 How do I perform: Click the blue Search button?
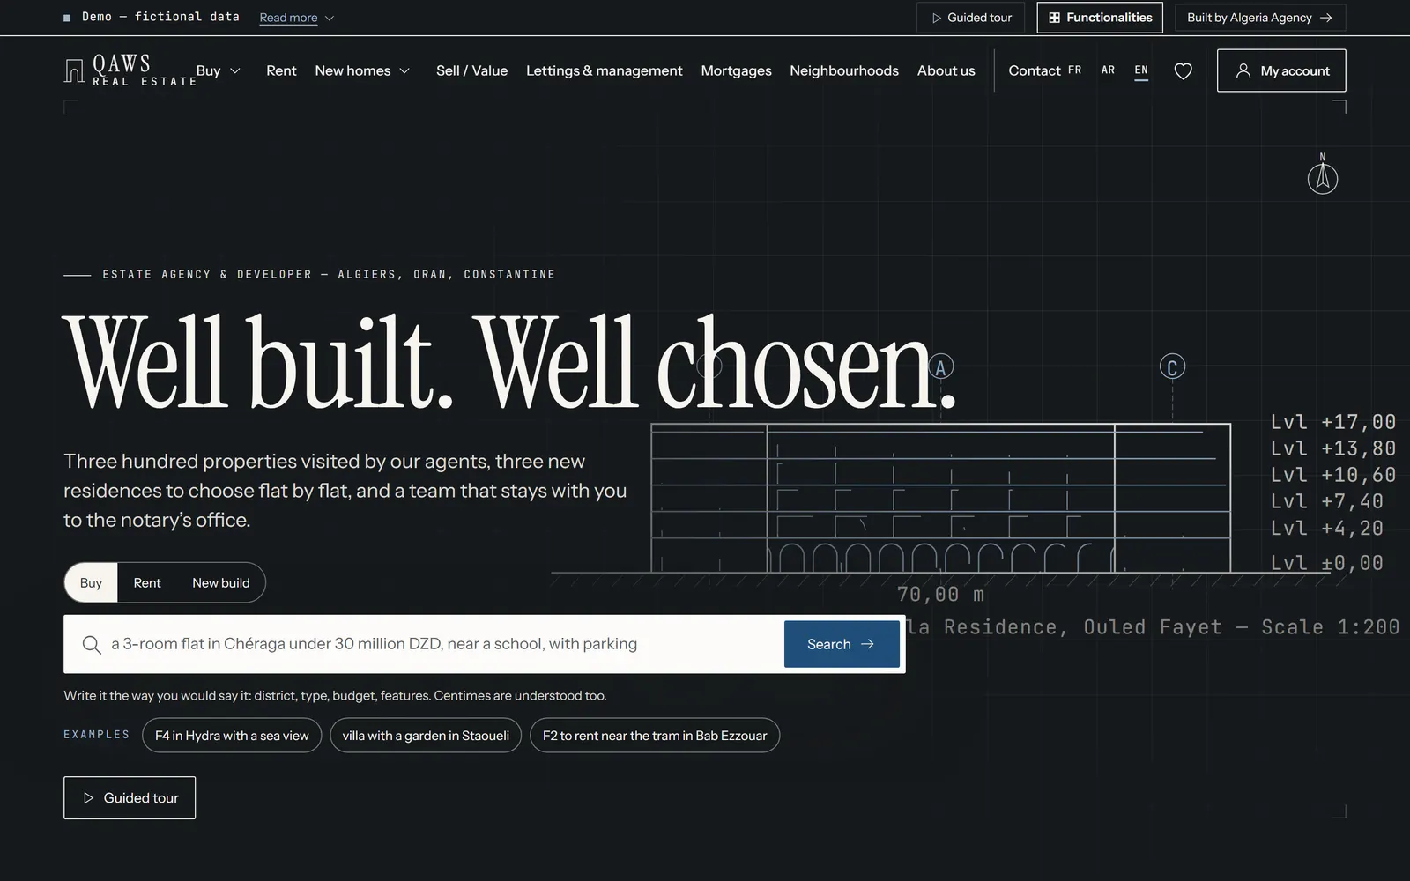click(x=842, y=644)
